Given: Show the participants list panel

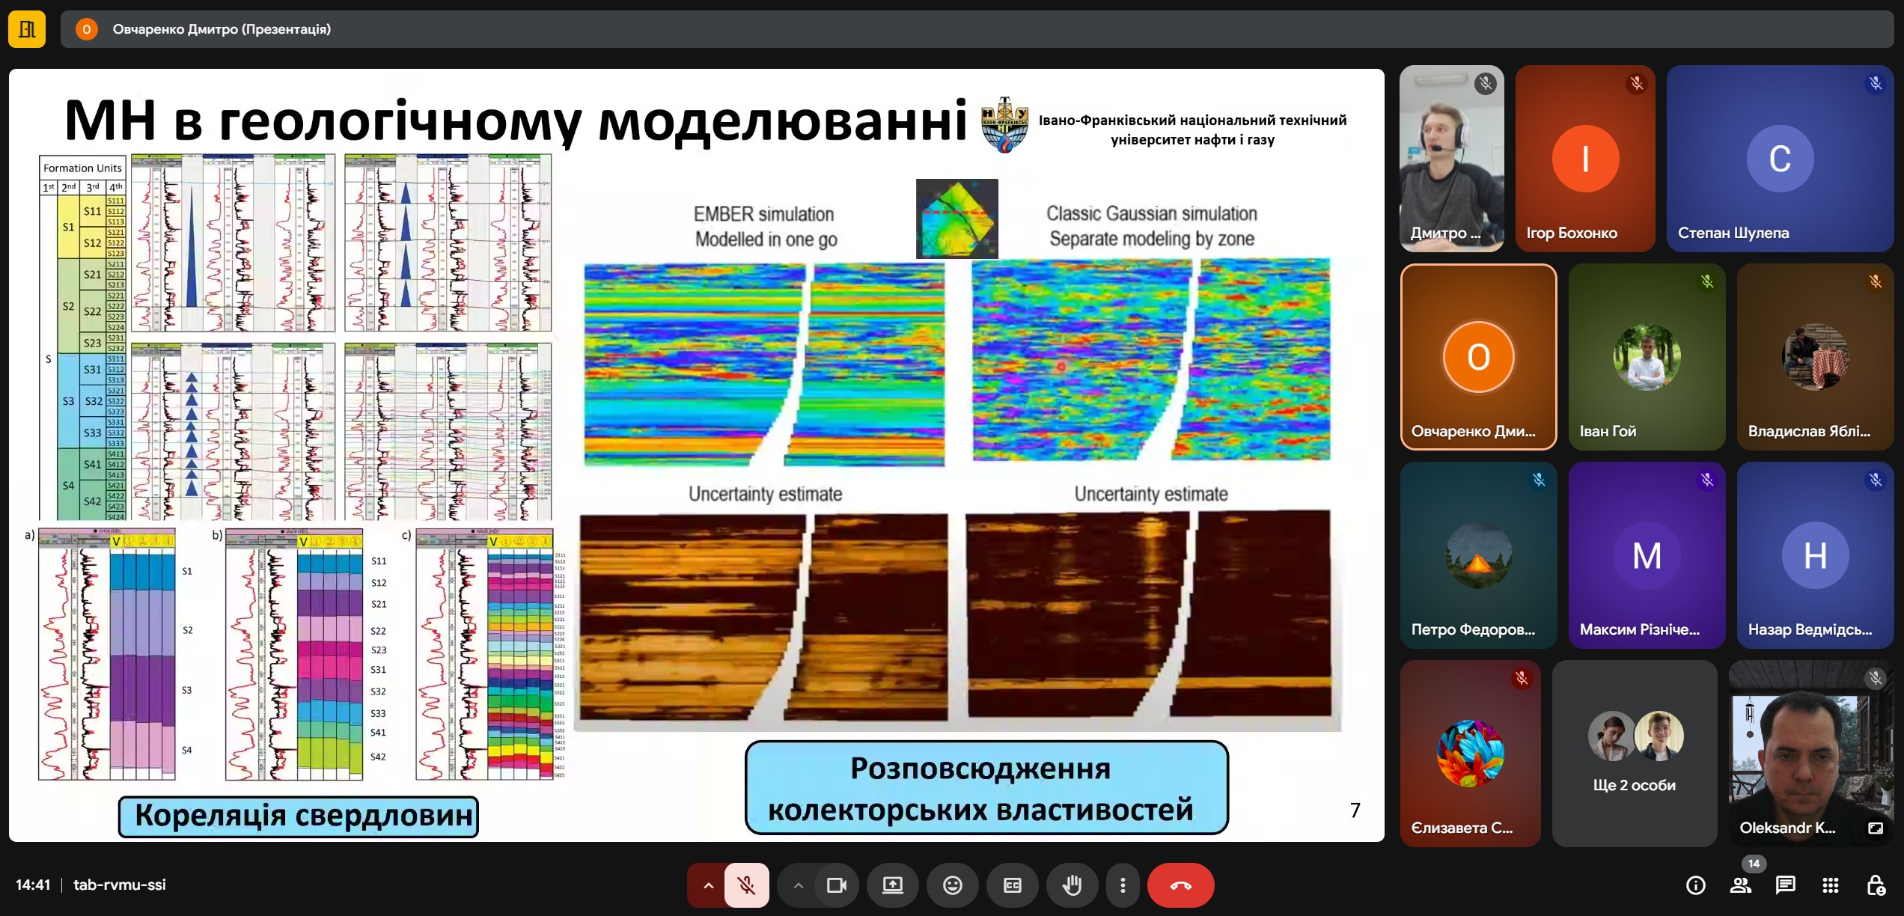Looking at the screenshot, I should [x=1740, y=885].
